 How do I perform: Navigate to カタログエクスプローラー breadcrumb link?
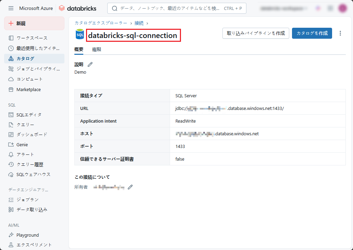[101, 23]
